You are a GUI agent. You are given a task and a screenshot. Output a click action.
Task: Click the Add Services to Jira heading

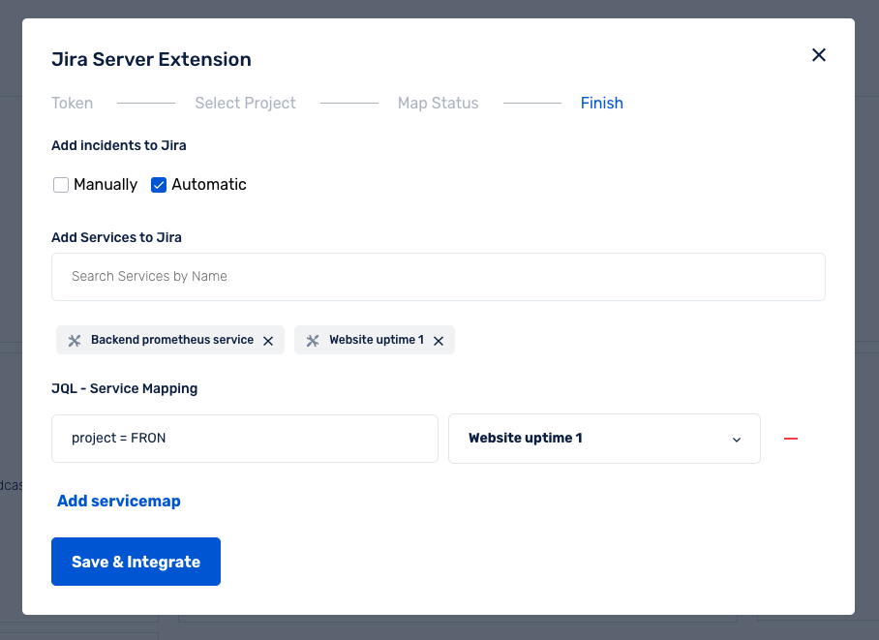click(x=116, y=237)
